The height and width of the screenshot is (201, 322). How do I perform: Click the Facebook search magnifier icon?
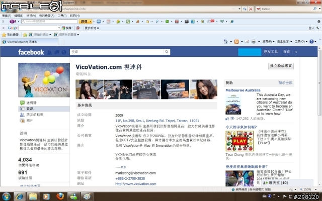[x=167, y=52]
